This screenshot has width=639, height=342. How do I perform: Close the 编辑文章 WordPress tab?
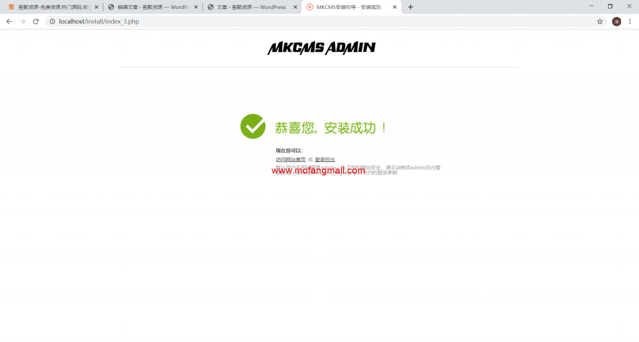pyautogui.click(x=196, y=7)
